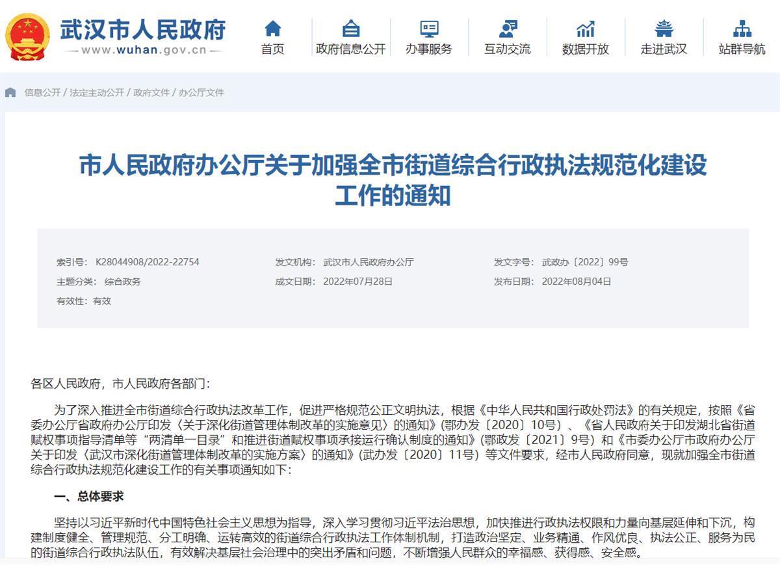The width and height of the screenshot is (780, 565).
Task: Navigate to 政府文件 in the breadcrumb
Action: tap(151, 92)
